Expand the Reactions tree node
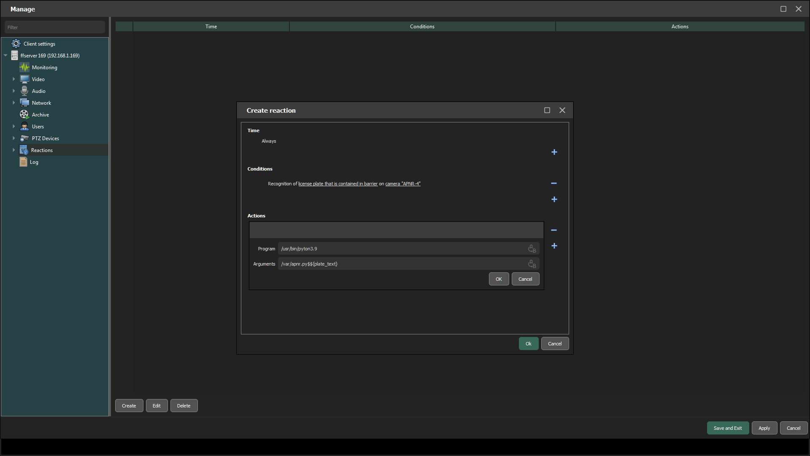This screenshot has height=456, width=810. tap(13, 150)
